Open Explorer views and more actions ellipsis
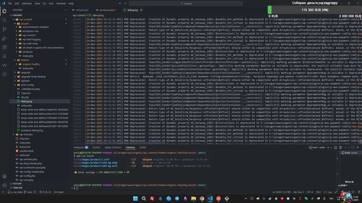362x203 pixels. (66, 10)
